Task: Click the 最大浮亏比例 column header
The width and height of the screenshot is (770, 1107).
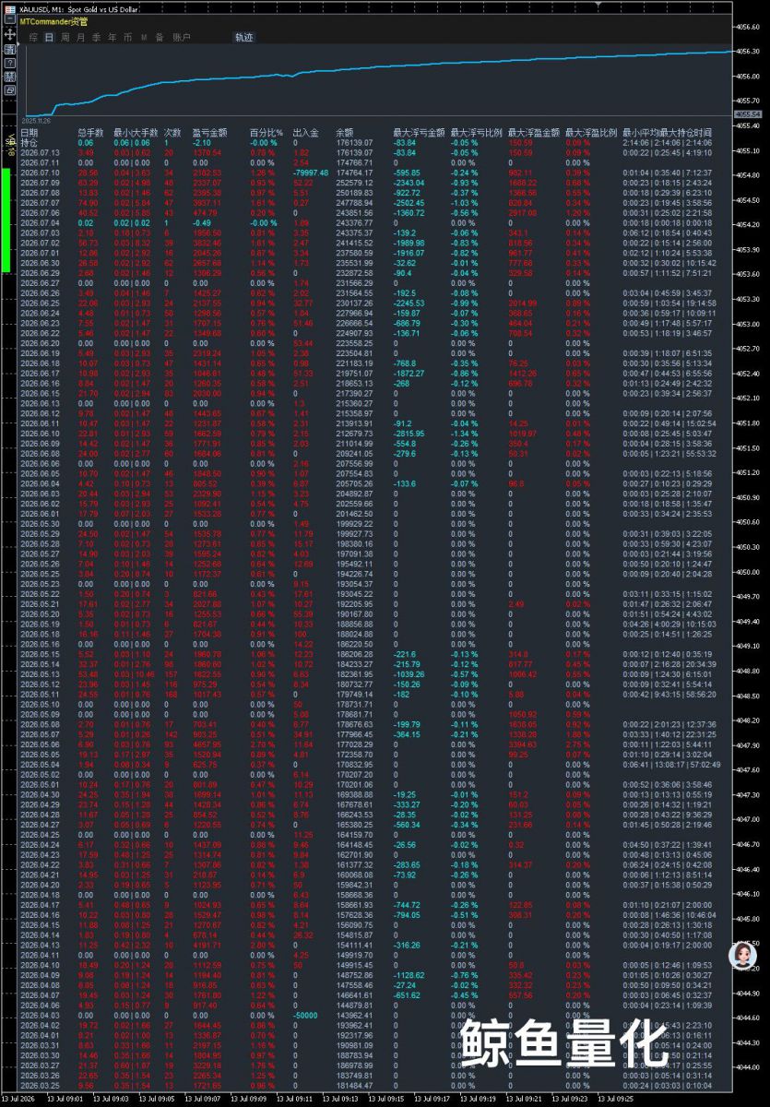Action: tap(477, 133)
